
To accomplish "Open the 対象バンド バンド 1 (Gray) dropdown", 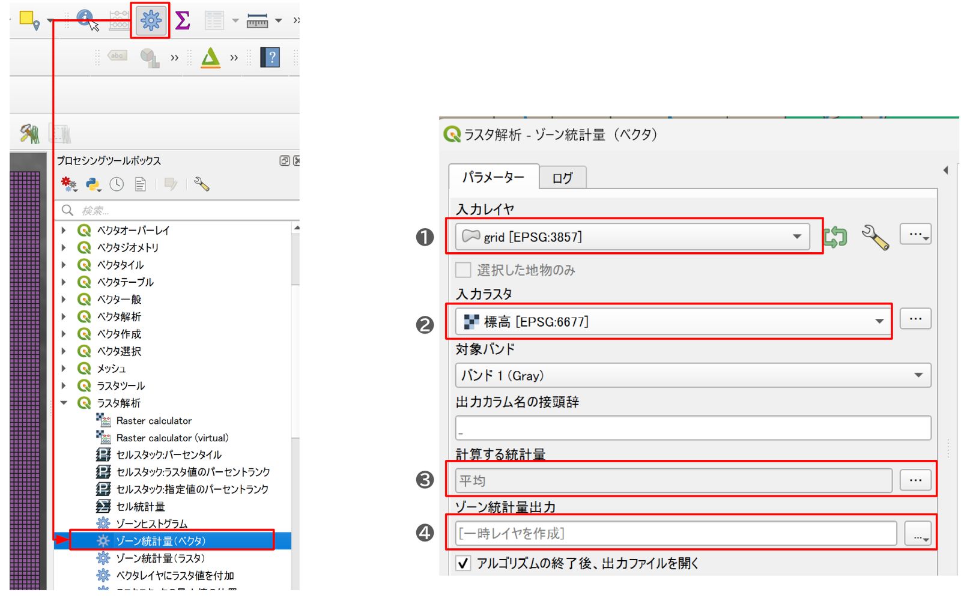I will coord(693,376).
